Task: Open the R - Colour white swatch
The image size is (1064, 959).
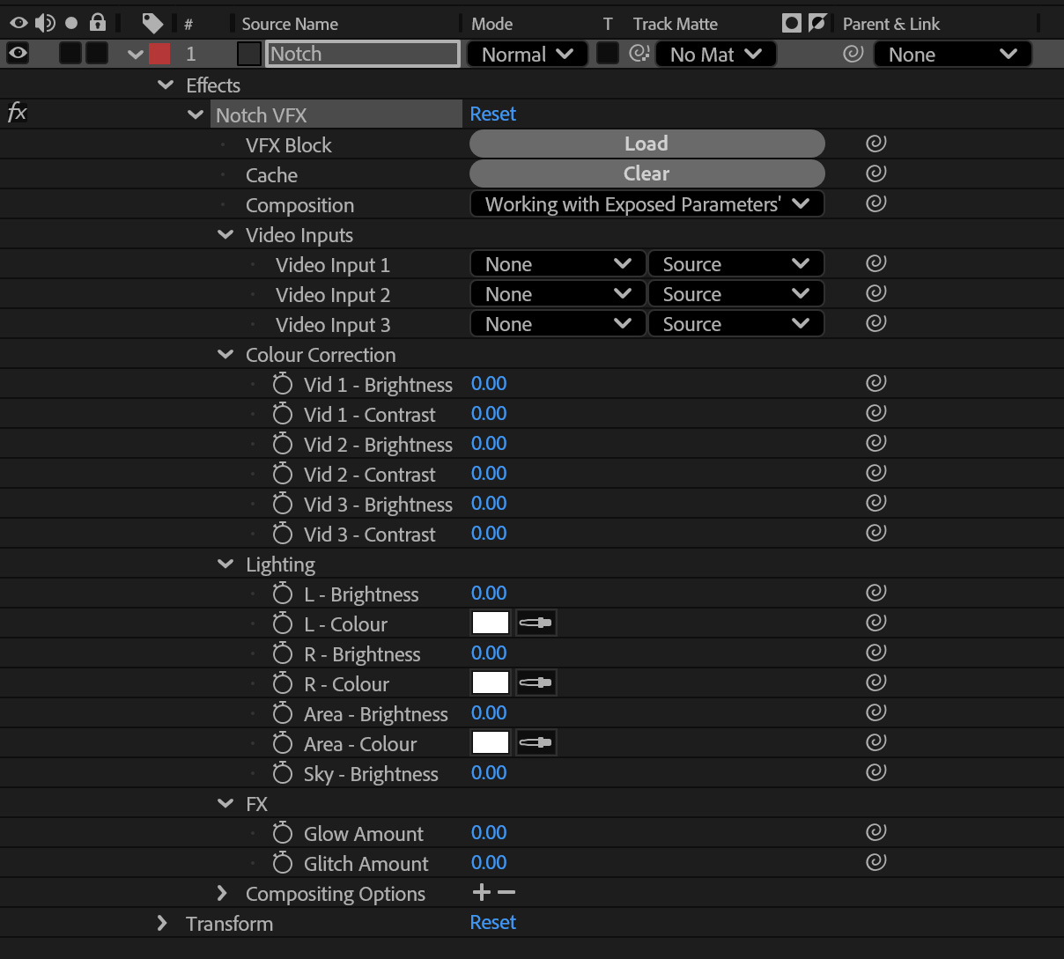Action: (x=491, y=683)
